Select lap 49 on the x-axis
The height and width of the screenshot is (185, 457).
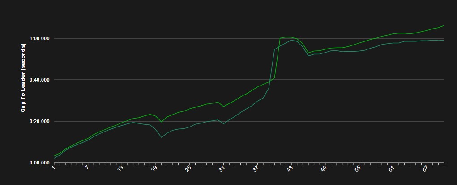click(x=323, y=168)
